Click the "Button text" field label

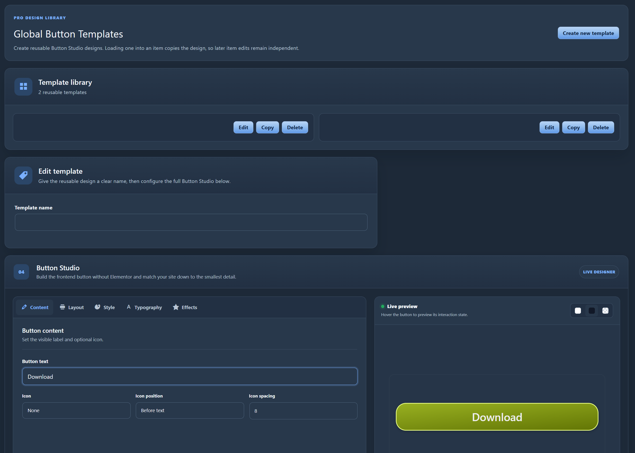35,362
